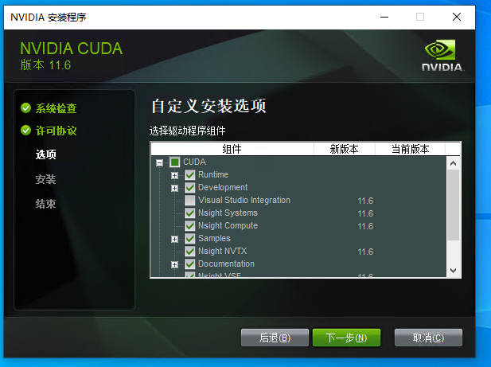Click the Runtime row label
Screen dimensions: 491x367
tap(213, 174)
